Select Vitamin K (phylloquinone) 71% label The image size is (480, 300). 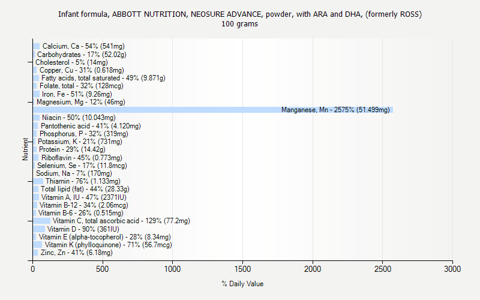[109, 245]
